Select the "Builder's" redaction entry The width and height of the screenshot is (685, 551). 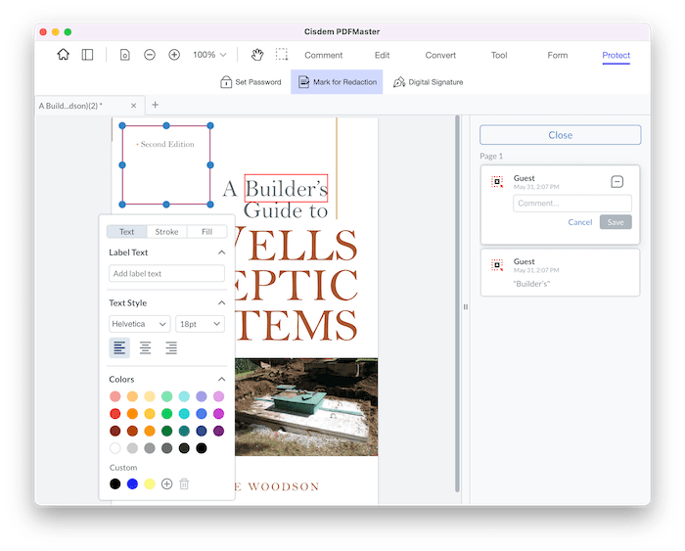[560, 273]
